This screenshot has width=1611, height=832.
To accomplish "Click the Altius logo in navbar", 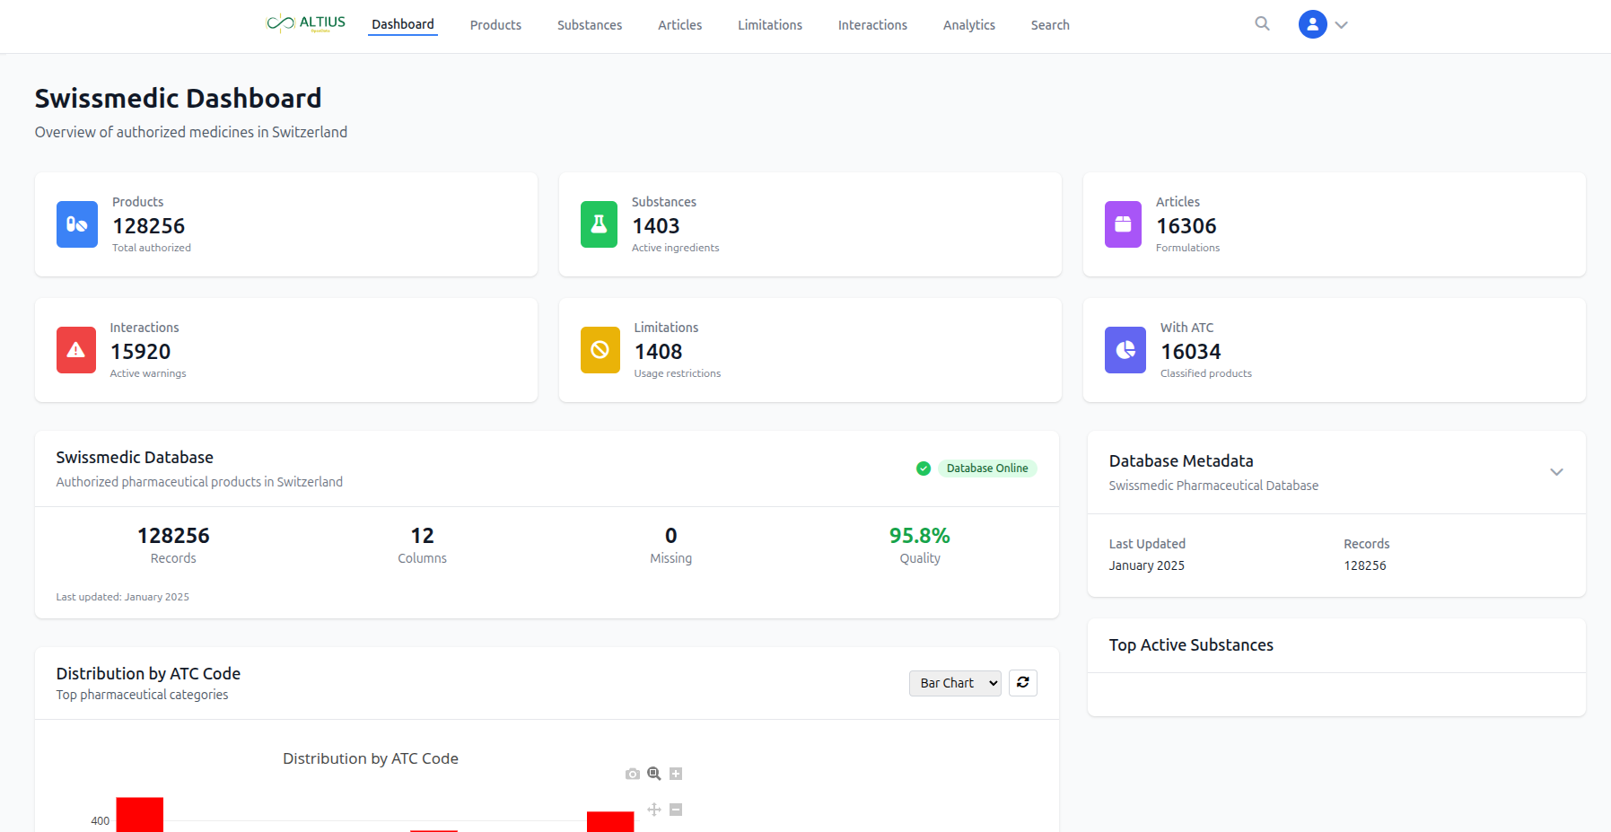I will 306,23.
